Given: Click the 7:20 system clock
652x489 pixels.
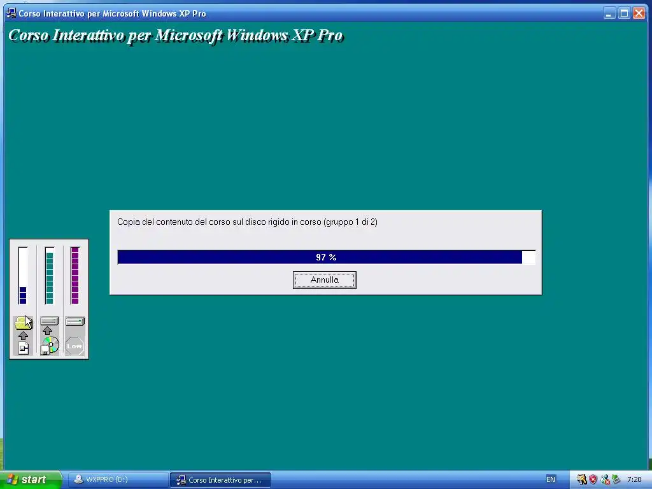Looking at the screenshot, I should point(634,479).
